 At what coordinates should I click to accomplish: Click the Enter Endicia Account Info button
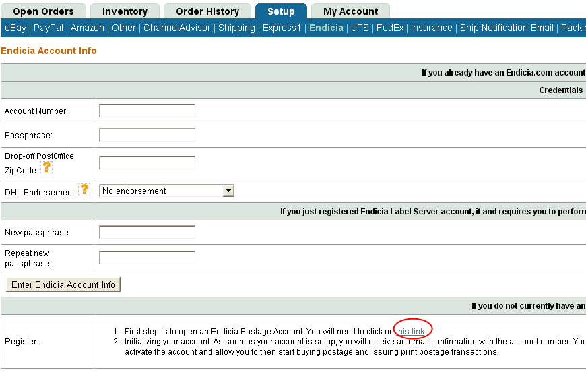coord(63,284)
